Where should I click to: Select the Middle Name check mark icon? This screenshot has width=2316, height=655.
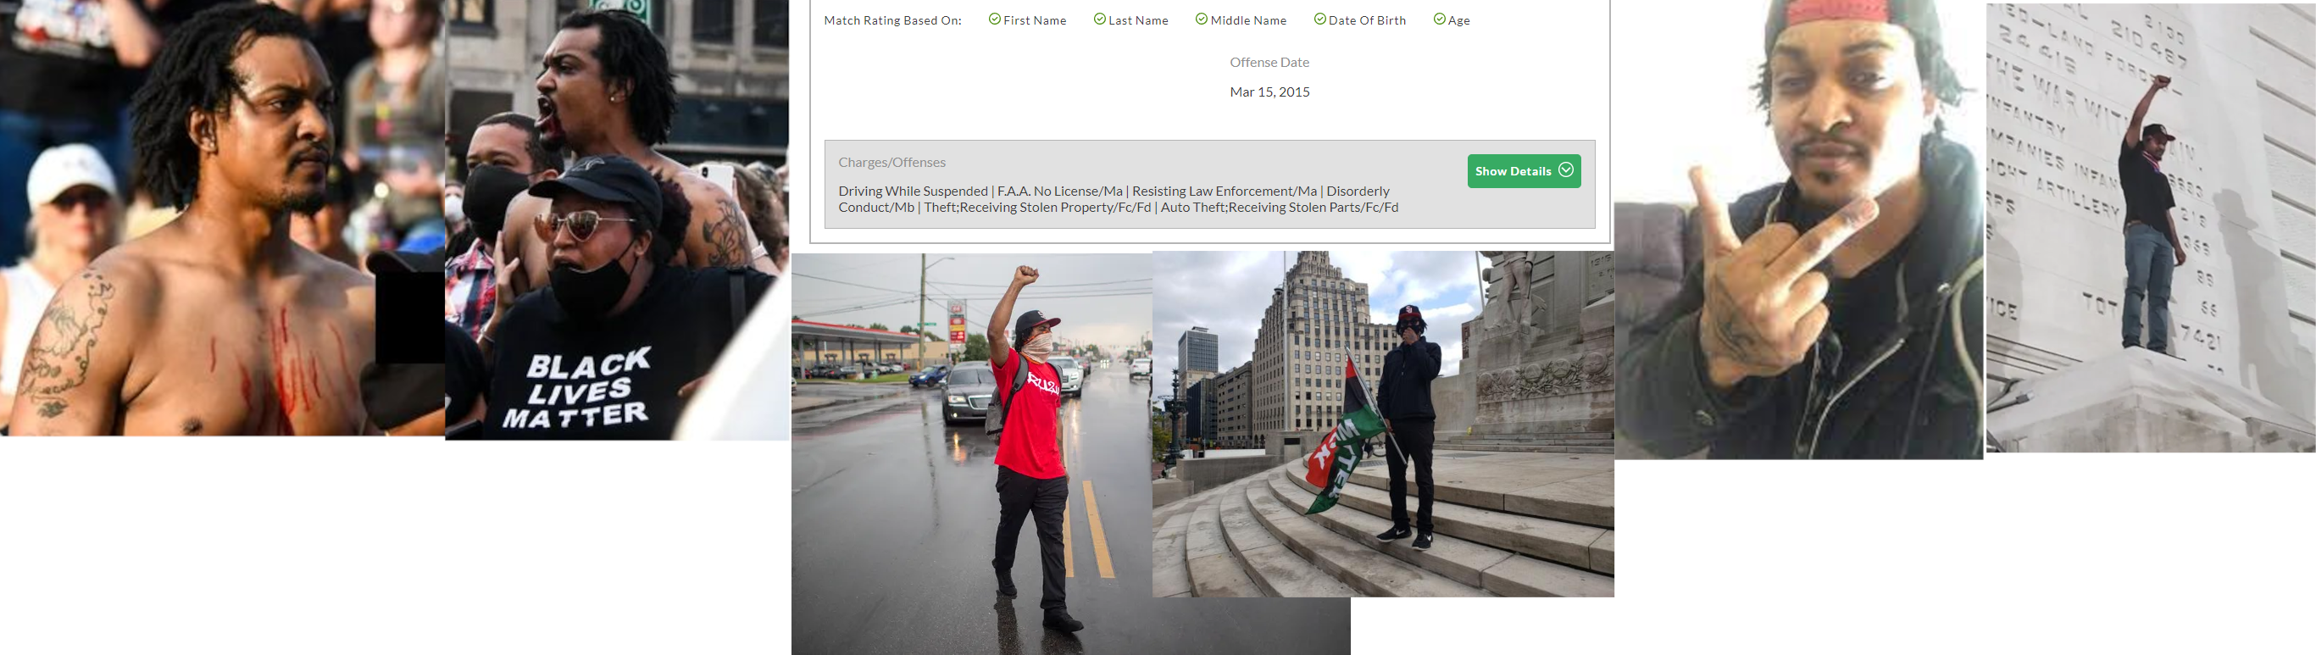coord(1201,19)
